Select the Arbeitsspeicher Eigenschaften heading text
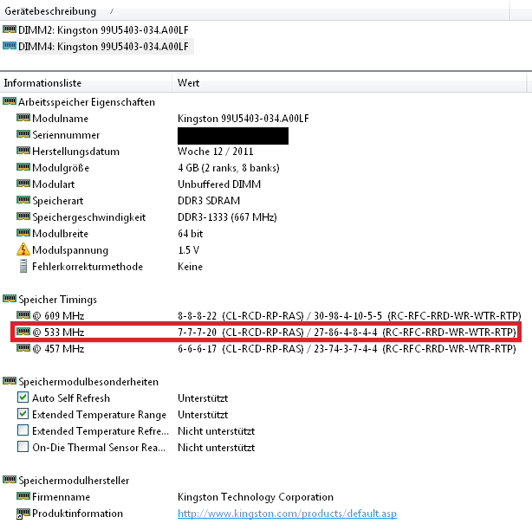 click(87, 102)
